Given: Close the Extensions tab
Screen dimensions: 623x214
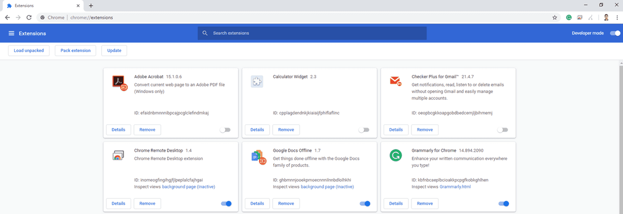Looking at the screenshot, I should pyautogui.click(x=79, y=6).
